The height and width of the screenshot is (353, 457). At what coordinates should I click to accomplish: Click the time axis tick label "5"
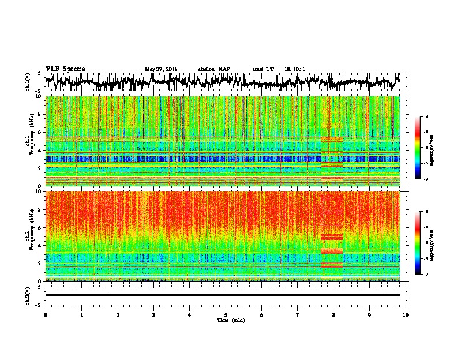point(226,315)
